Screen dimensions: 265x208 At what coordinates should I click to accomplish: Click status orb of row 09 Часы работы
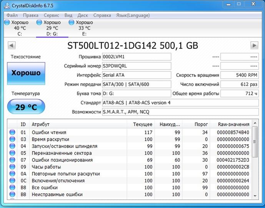click(12, 167)
